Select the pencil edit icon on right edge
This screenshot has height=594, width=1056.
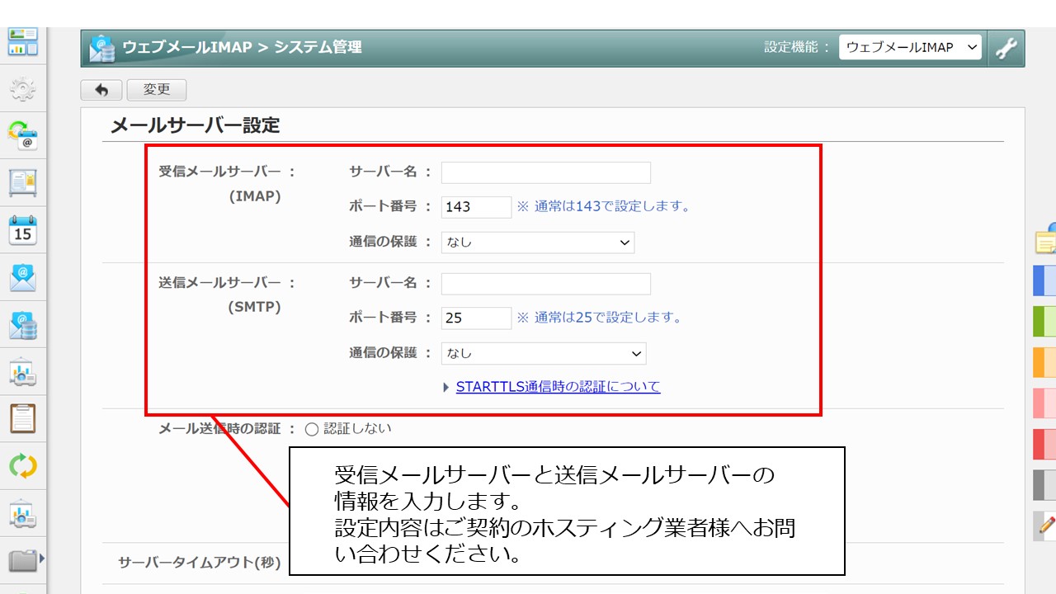click(x=1046, y=525)
